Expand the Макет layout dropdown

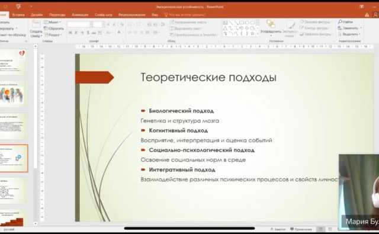pos(52,22)
